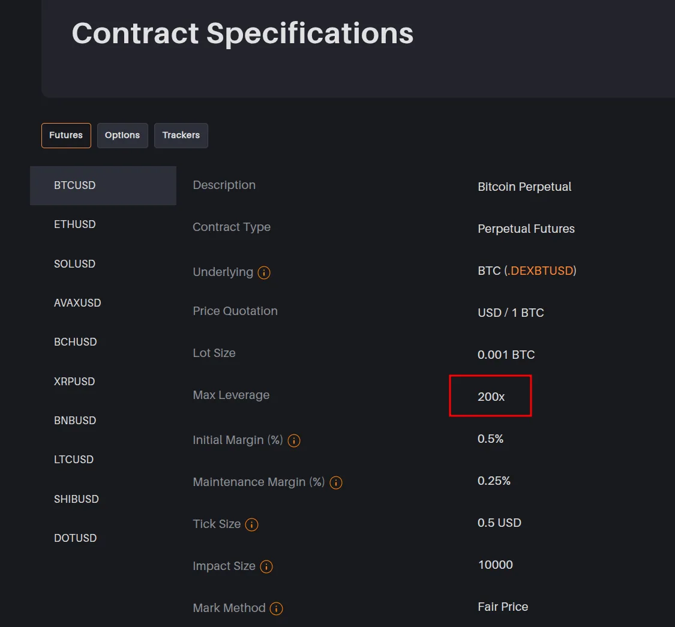Screen dimensions: 675x627
Task: Show SHIBUSD contract specifications
Action: (x=76, y=499)
